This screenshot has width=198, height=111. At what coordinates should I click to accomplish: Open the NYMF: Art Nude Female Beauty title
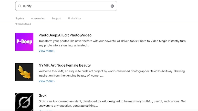coord(65,65)
